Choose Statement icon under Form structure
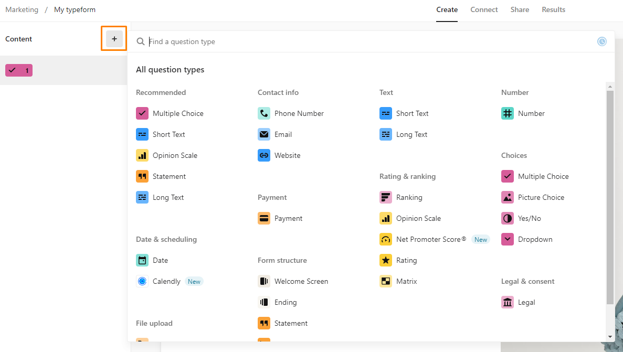The image size is (623, 352). 264,323
